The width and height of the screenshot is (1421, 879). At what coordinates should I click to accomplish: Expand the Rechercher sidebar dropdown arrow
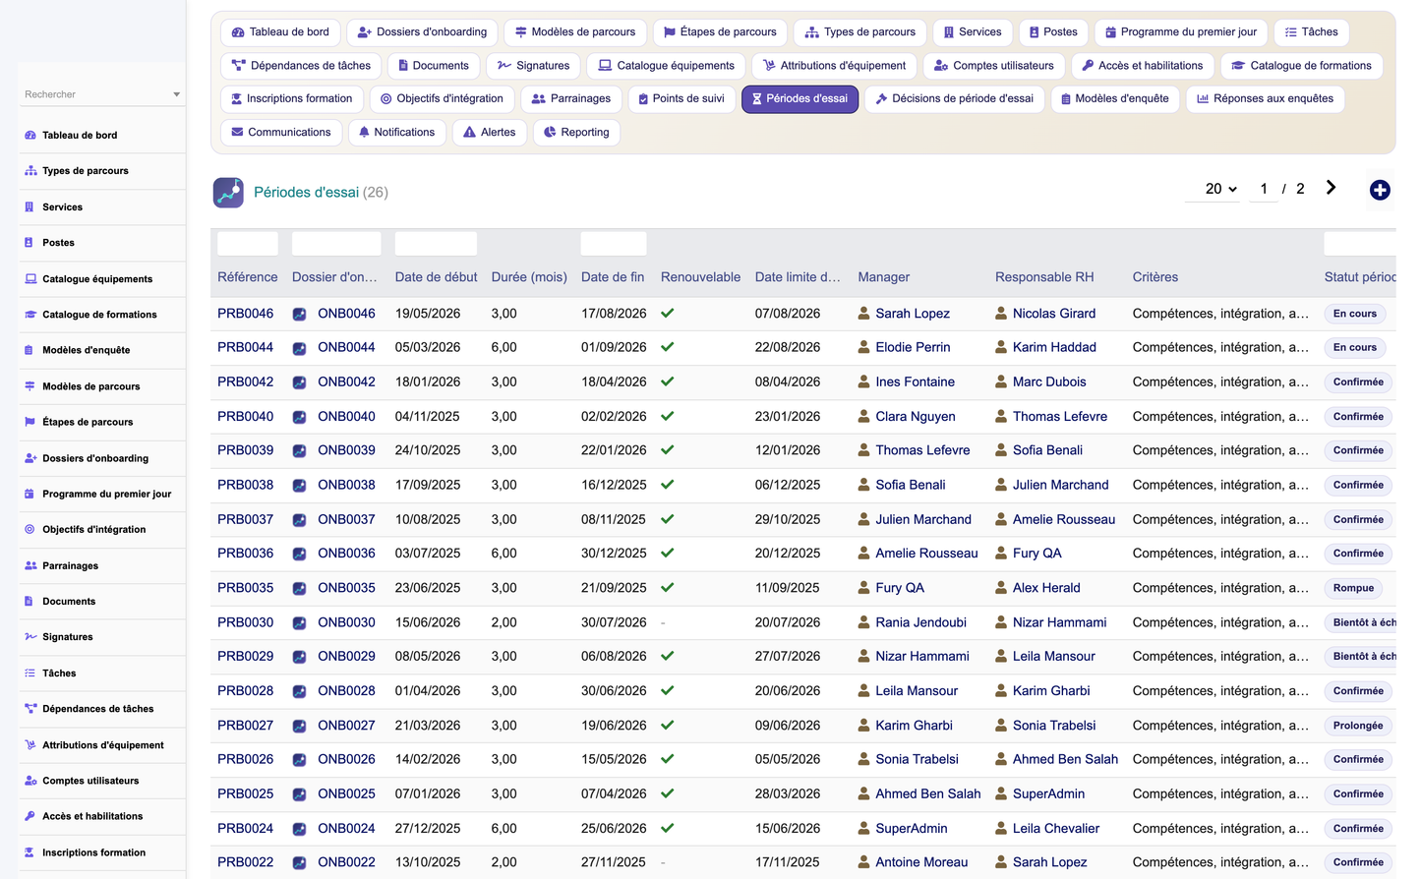177,94
